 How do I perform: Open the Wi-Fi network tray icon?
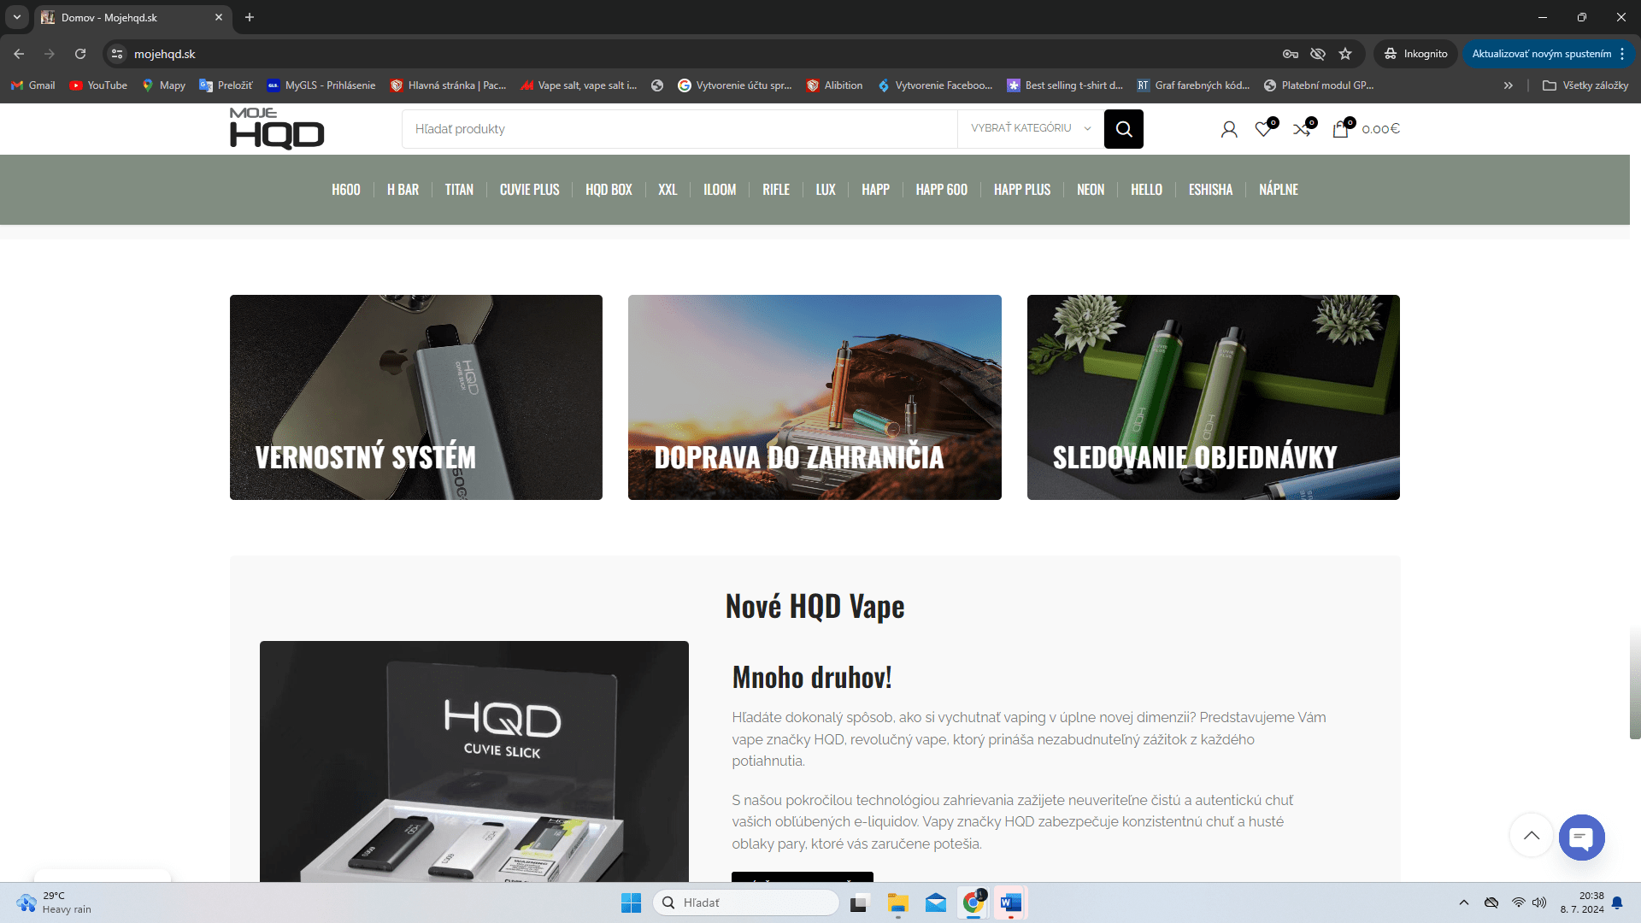(x=1519, y=902)
